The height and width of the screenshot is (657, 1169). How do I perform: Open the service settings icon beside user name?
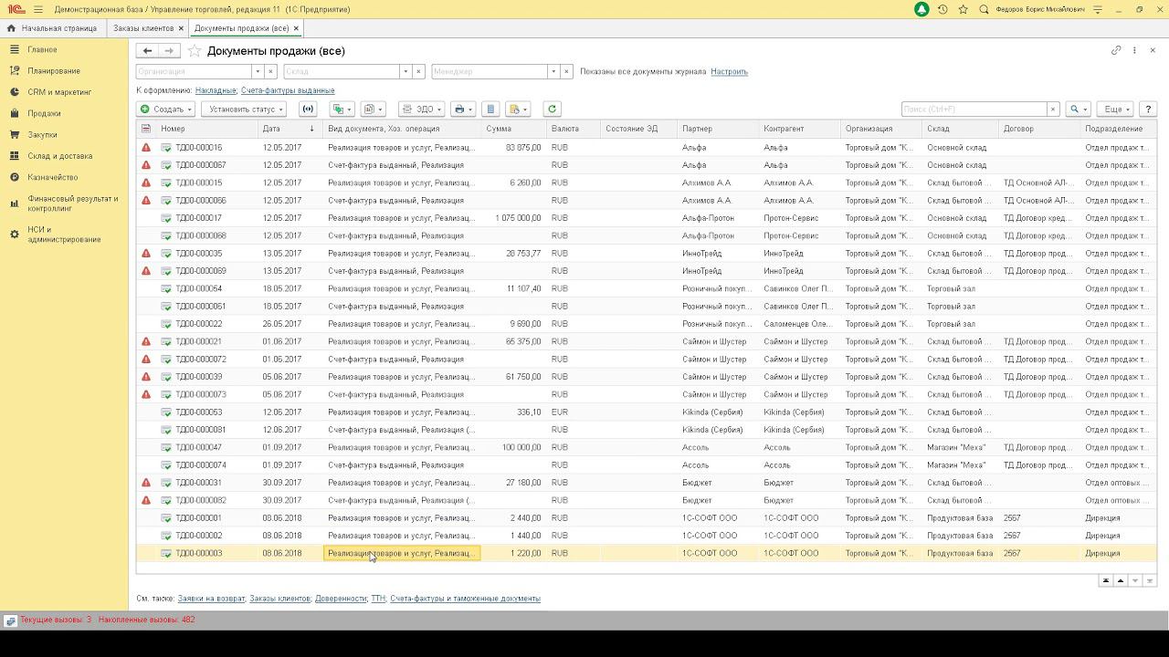(1098, 9)
